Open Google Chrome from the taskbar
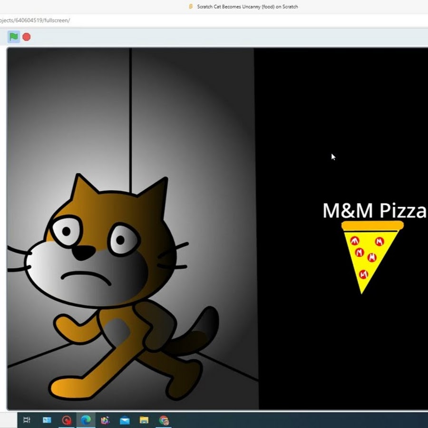 point(164,420)
